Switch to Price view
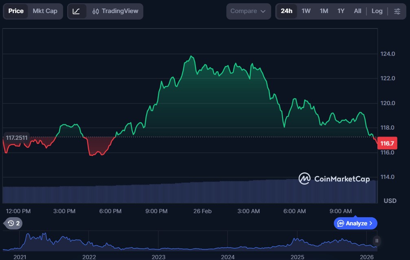 coord(16,11)
